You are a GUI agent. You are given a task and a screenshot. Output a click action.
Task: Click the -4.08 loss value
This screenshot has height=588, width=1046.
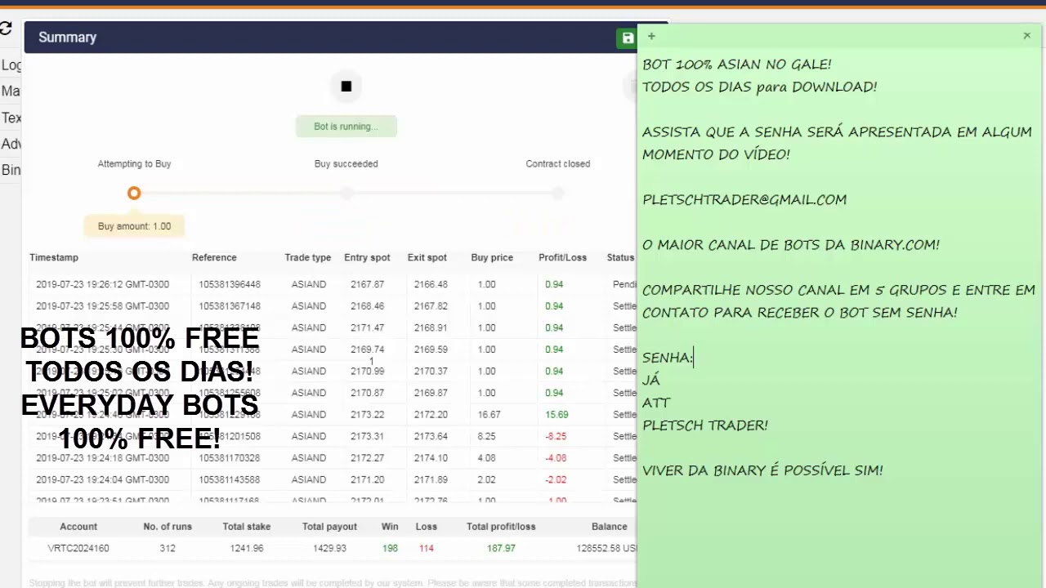(x=556, y=458)
